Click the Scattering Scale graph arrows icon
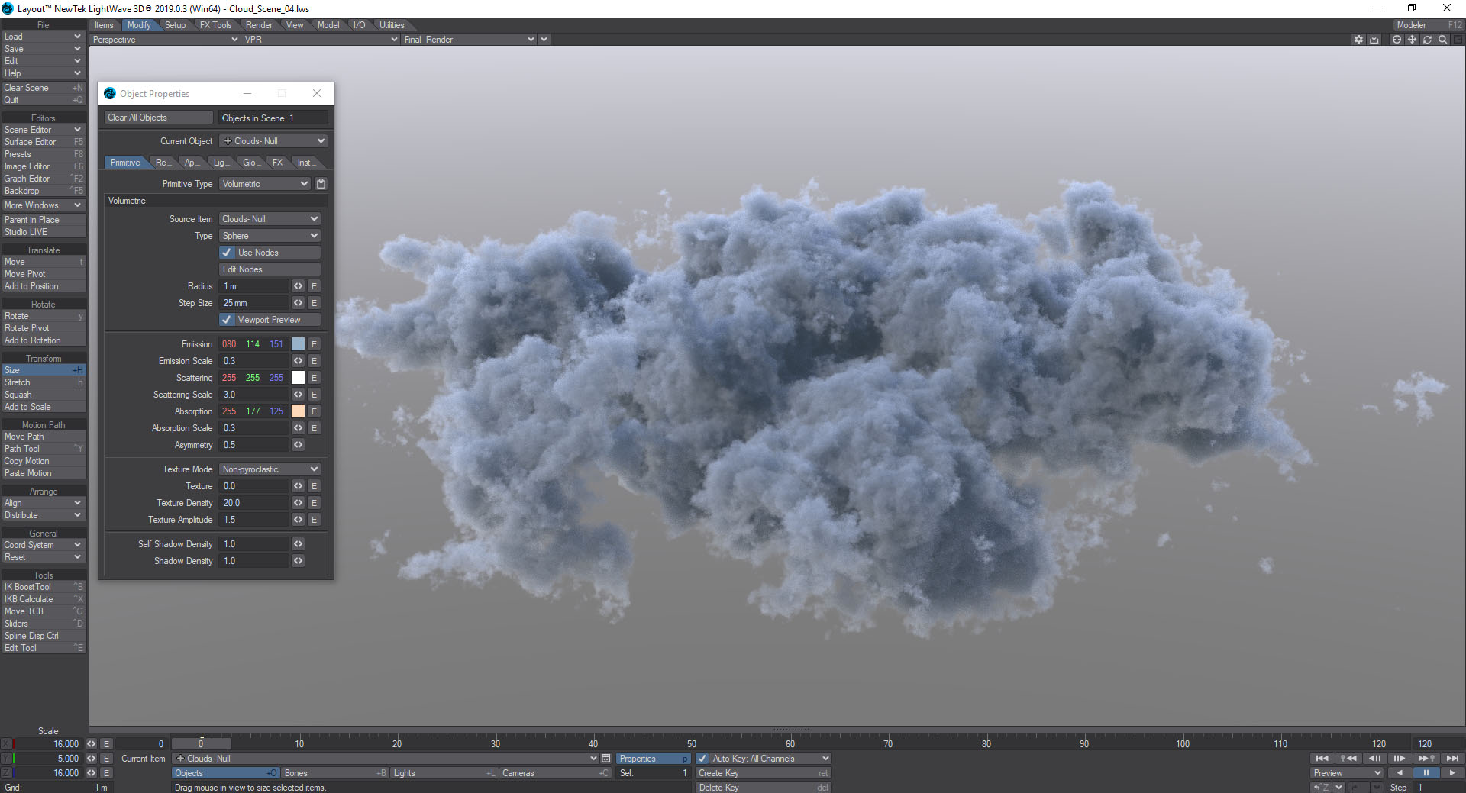The image size is (1466, 793). click(298, 395)
